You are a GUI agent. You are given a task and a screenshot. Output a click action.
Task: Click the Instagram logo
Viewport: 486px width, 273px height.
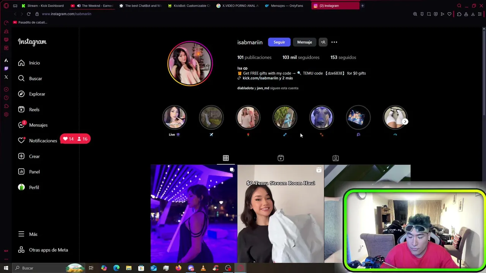pyautogui.click(x=32, y=42)
